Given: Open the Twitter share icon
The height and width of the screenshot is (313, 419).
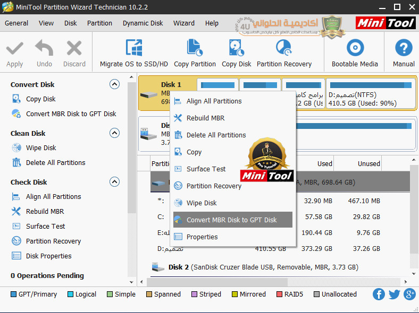Looking at the screenshot, I should coord(394,294).
